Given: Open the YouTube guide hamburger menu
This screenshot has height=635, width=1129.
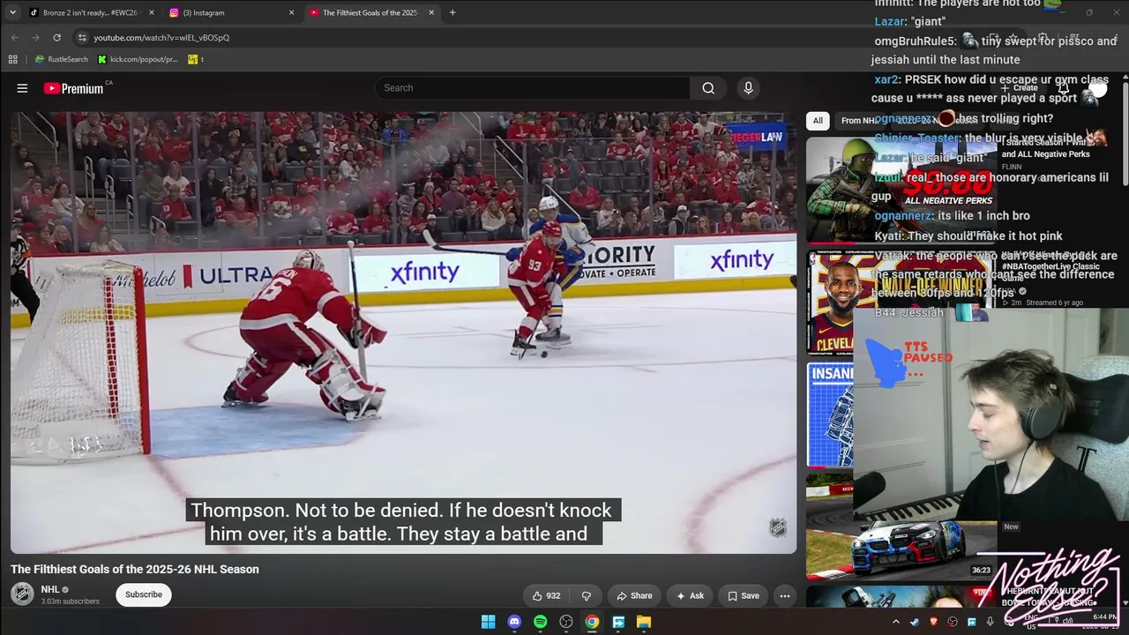Looking at the screenshot, I should (22, 88).
